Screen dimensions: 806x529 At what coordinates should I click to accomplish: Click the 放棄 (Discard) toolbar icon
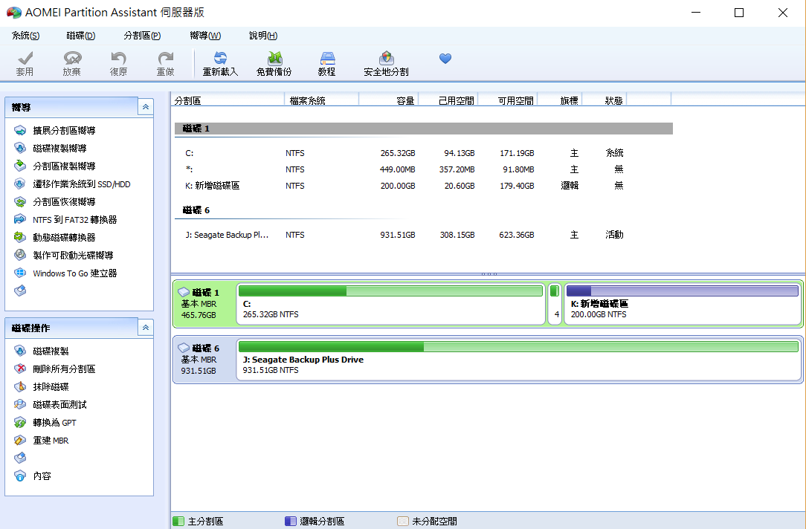[72, 64]
